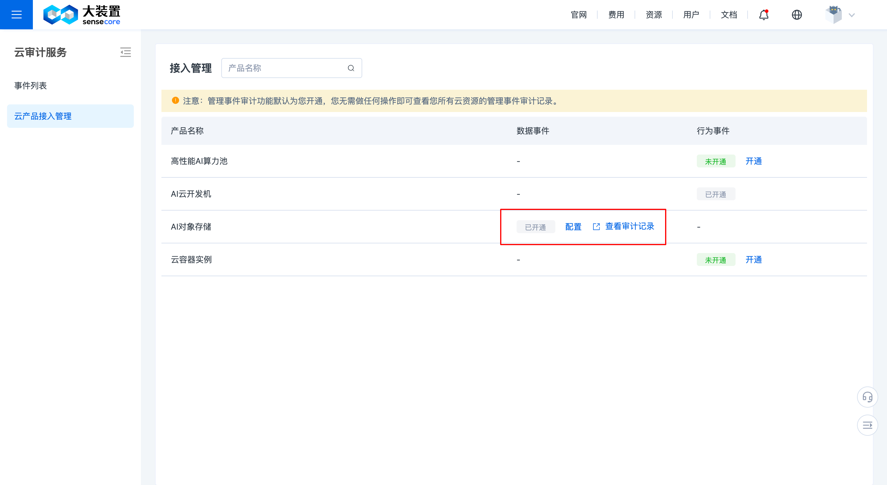Image resolution: width=887 pixels, height=485 pixels.
Task: Open 查看审计记录 for AI对象存储
Action: [x=629, y=226]
